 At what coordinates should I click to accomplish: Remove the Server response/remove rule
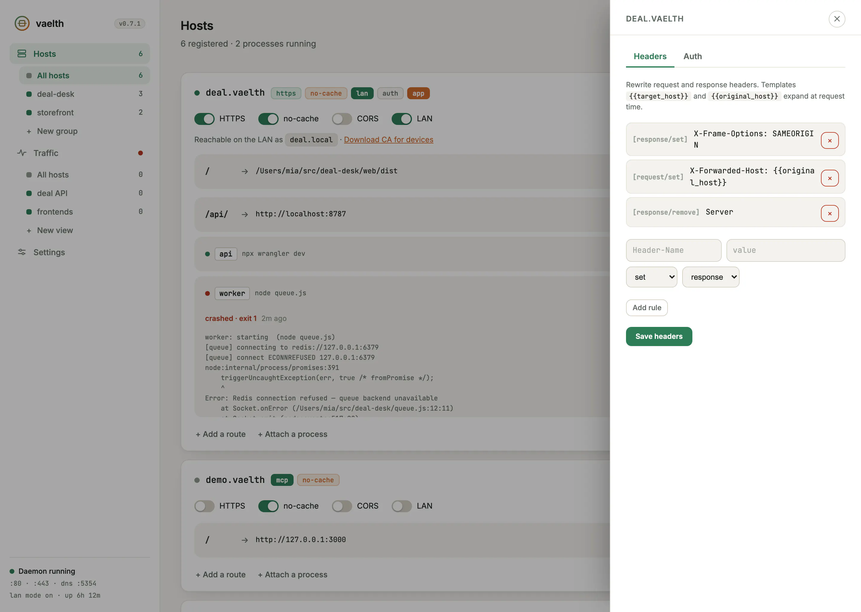coord(829,213)
